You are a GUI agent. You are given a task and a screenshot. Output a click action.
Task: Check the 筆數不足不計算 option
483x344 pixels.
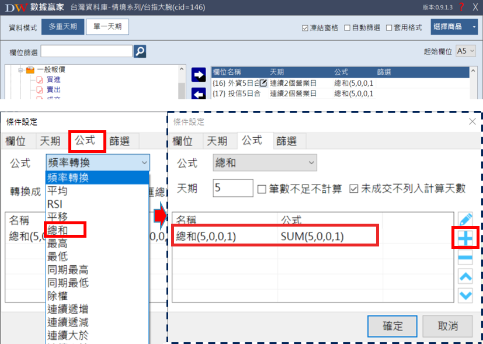tap(262, 189)
